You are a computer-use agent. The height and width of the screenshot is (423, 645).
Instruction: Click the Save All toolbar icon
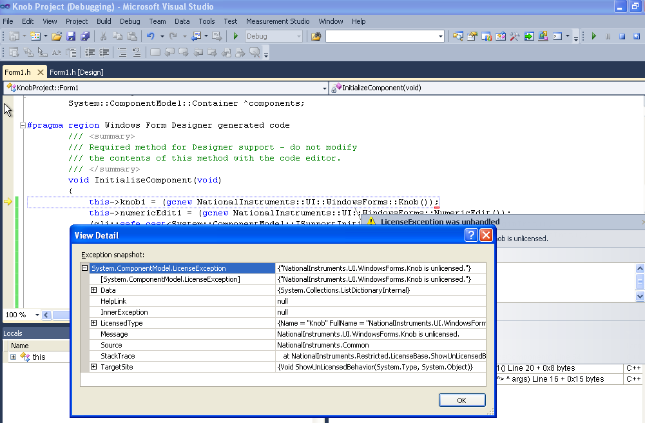click(85, 37)
